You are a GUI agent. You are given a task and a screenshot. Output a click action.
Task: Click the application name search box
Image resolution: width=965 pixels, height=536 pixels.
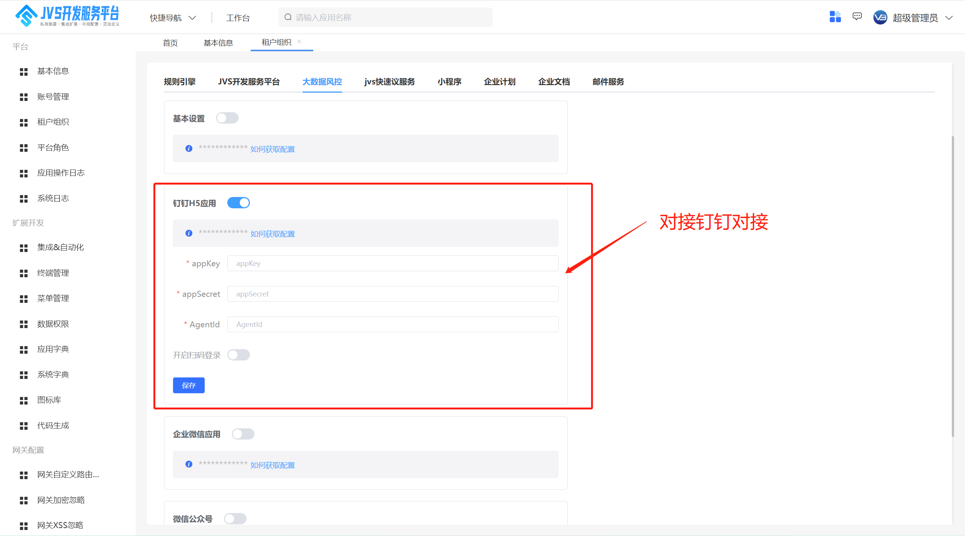[386, 17]
